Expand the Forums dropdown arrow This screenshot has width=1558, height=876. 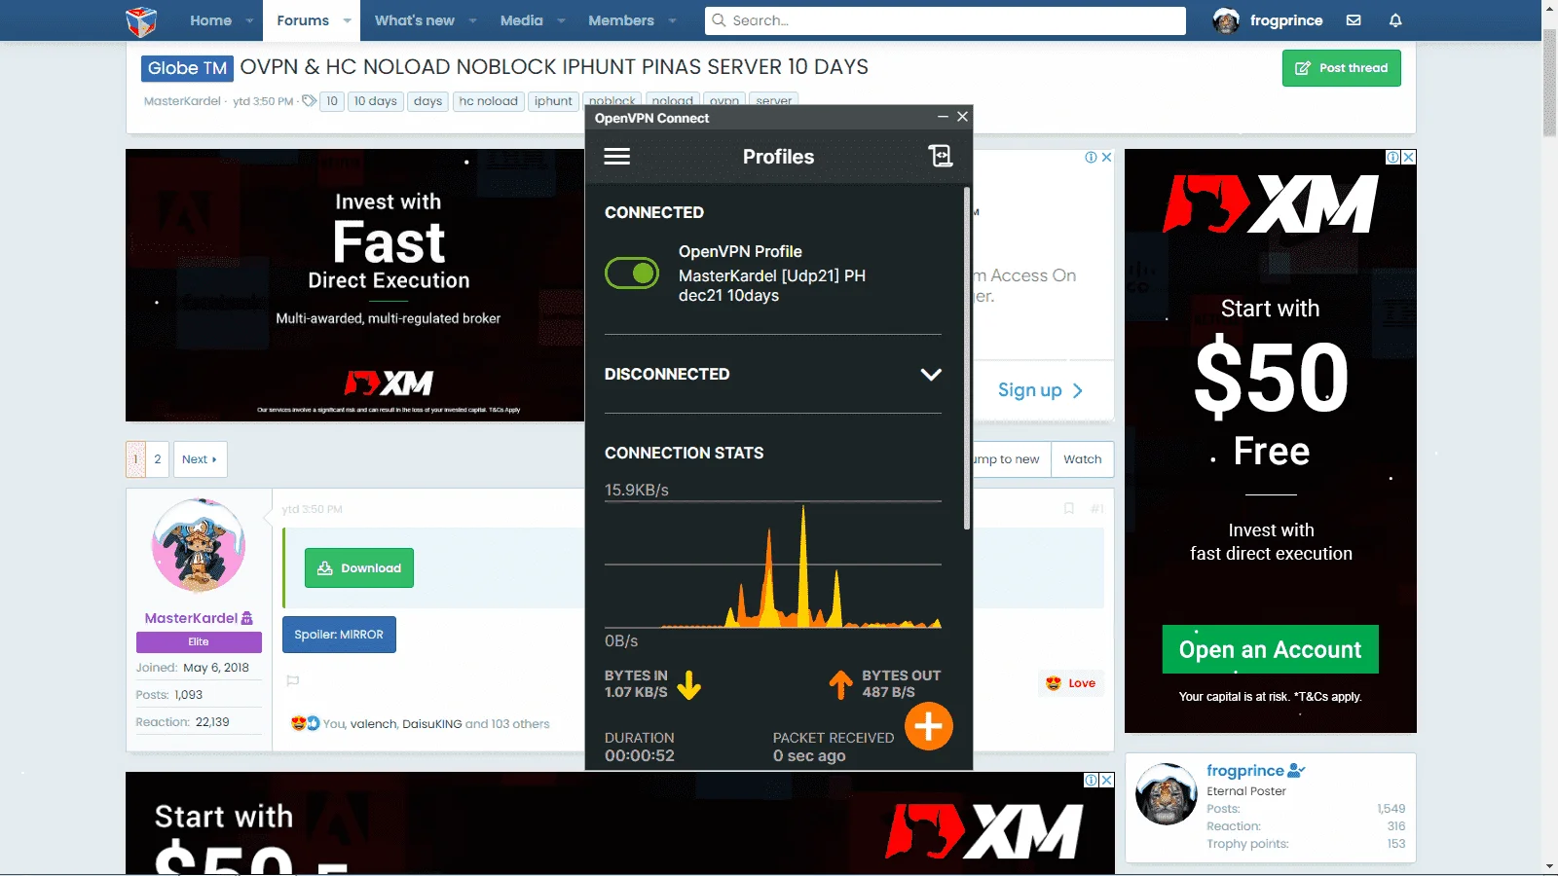tap(347, 20)
